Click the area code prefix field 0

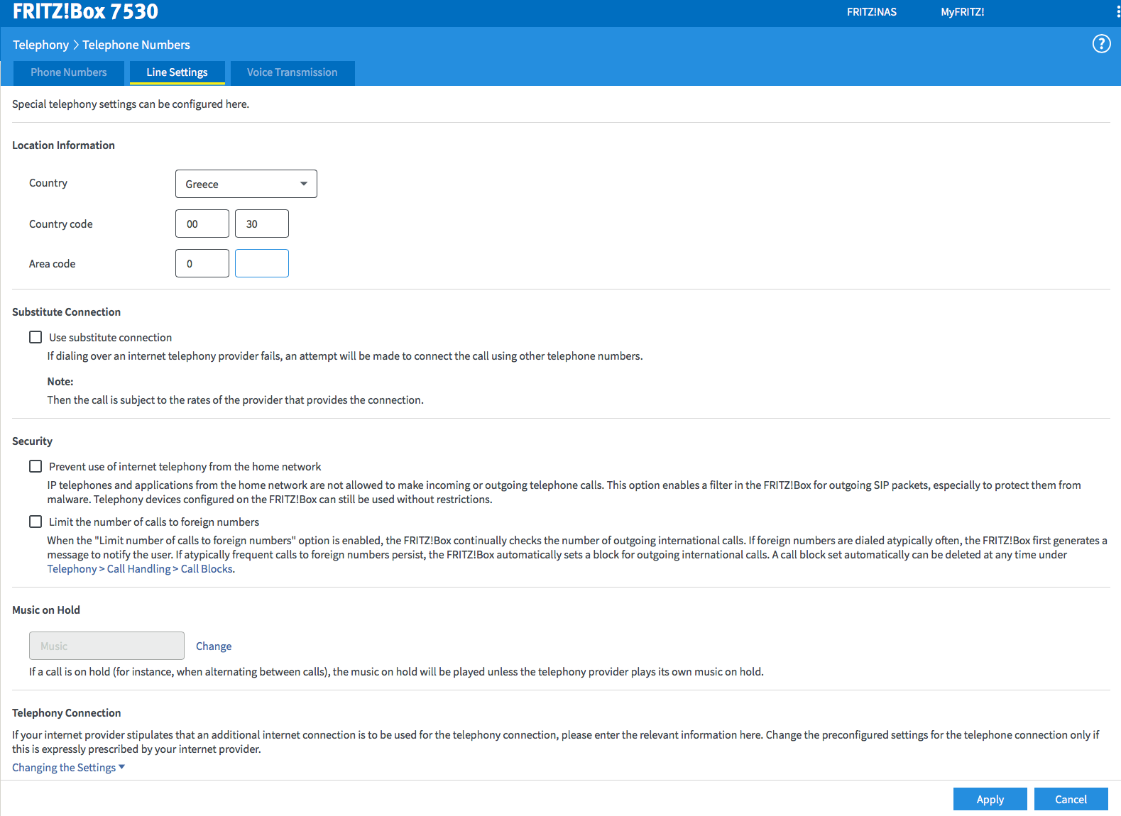(202, 263)
